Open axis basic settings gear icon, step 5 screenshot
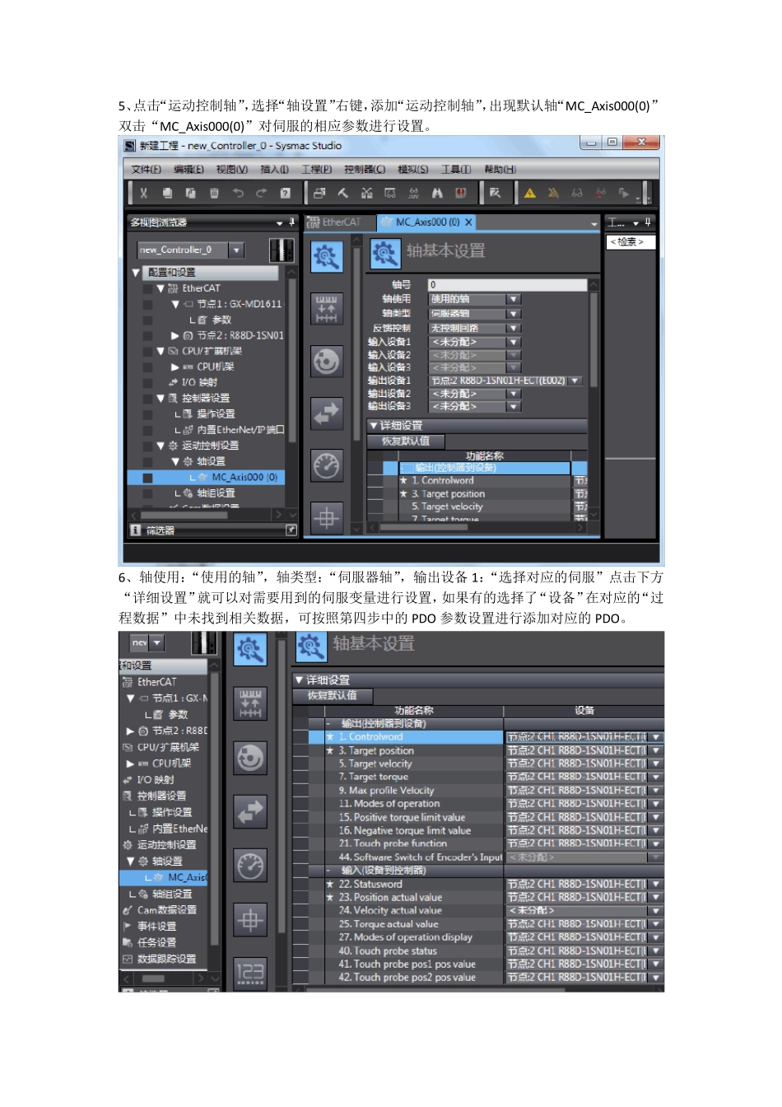Image resolution: width=782 pixels, height=1107 pixels. pyautogui.click(x=327, y=257)
